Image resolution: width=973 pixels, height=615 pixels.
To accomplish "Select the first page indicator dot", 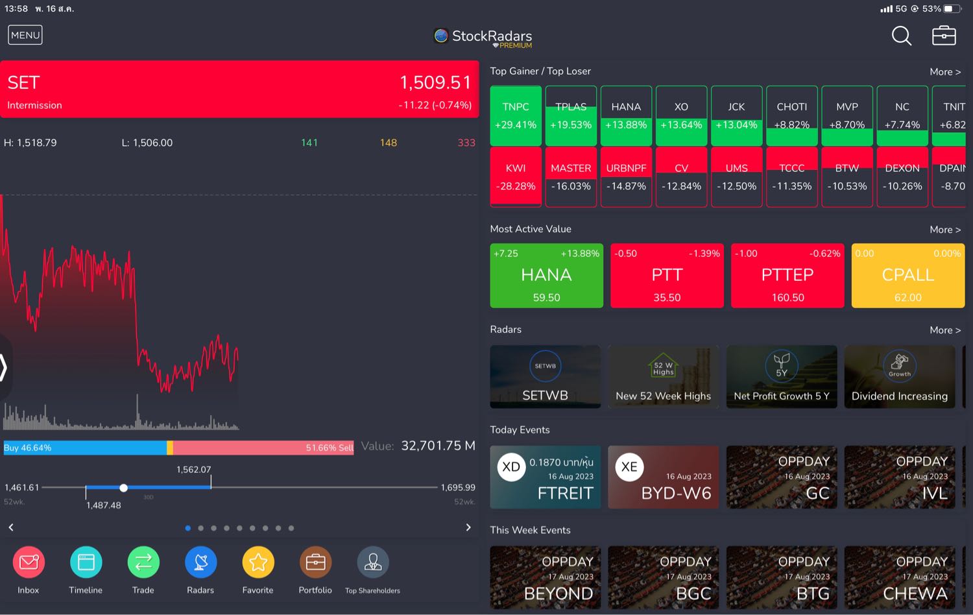I will pyautogui.click(x=188, y=528).
